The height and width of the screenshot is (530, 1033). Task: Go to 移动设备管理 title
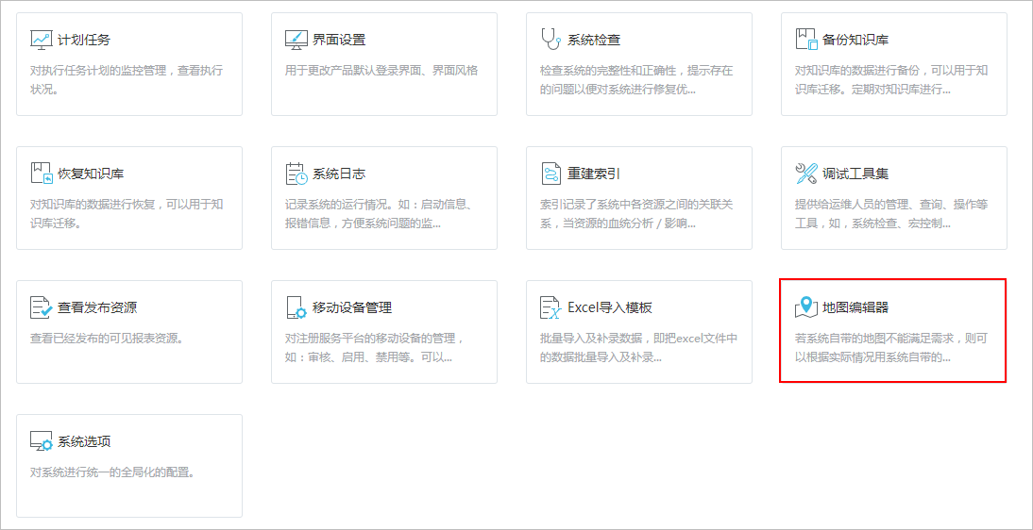click(x=352, y=307)
